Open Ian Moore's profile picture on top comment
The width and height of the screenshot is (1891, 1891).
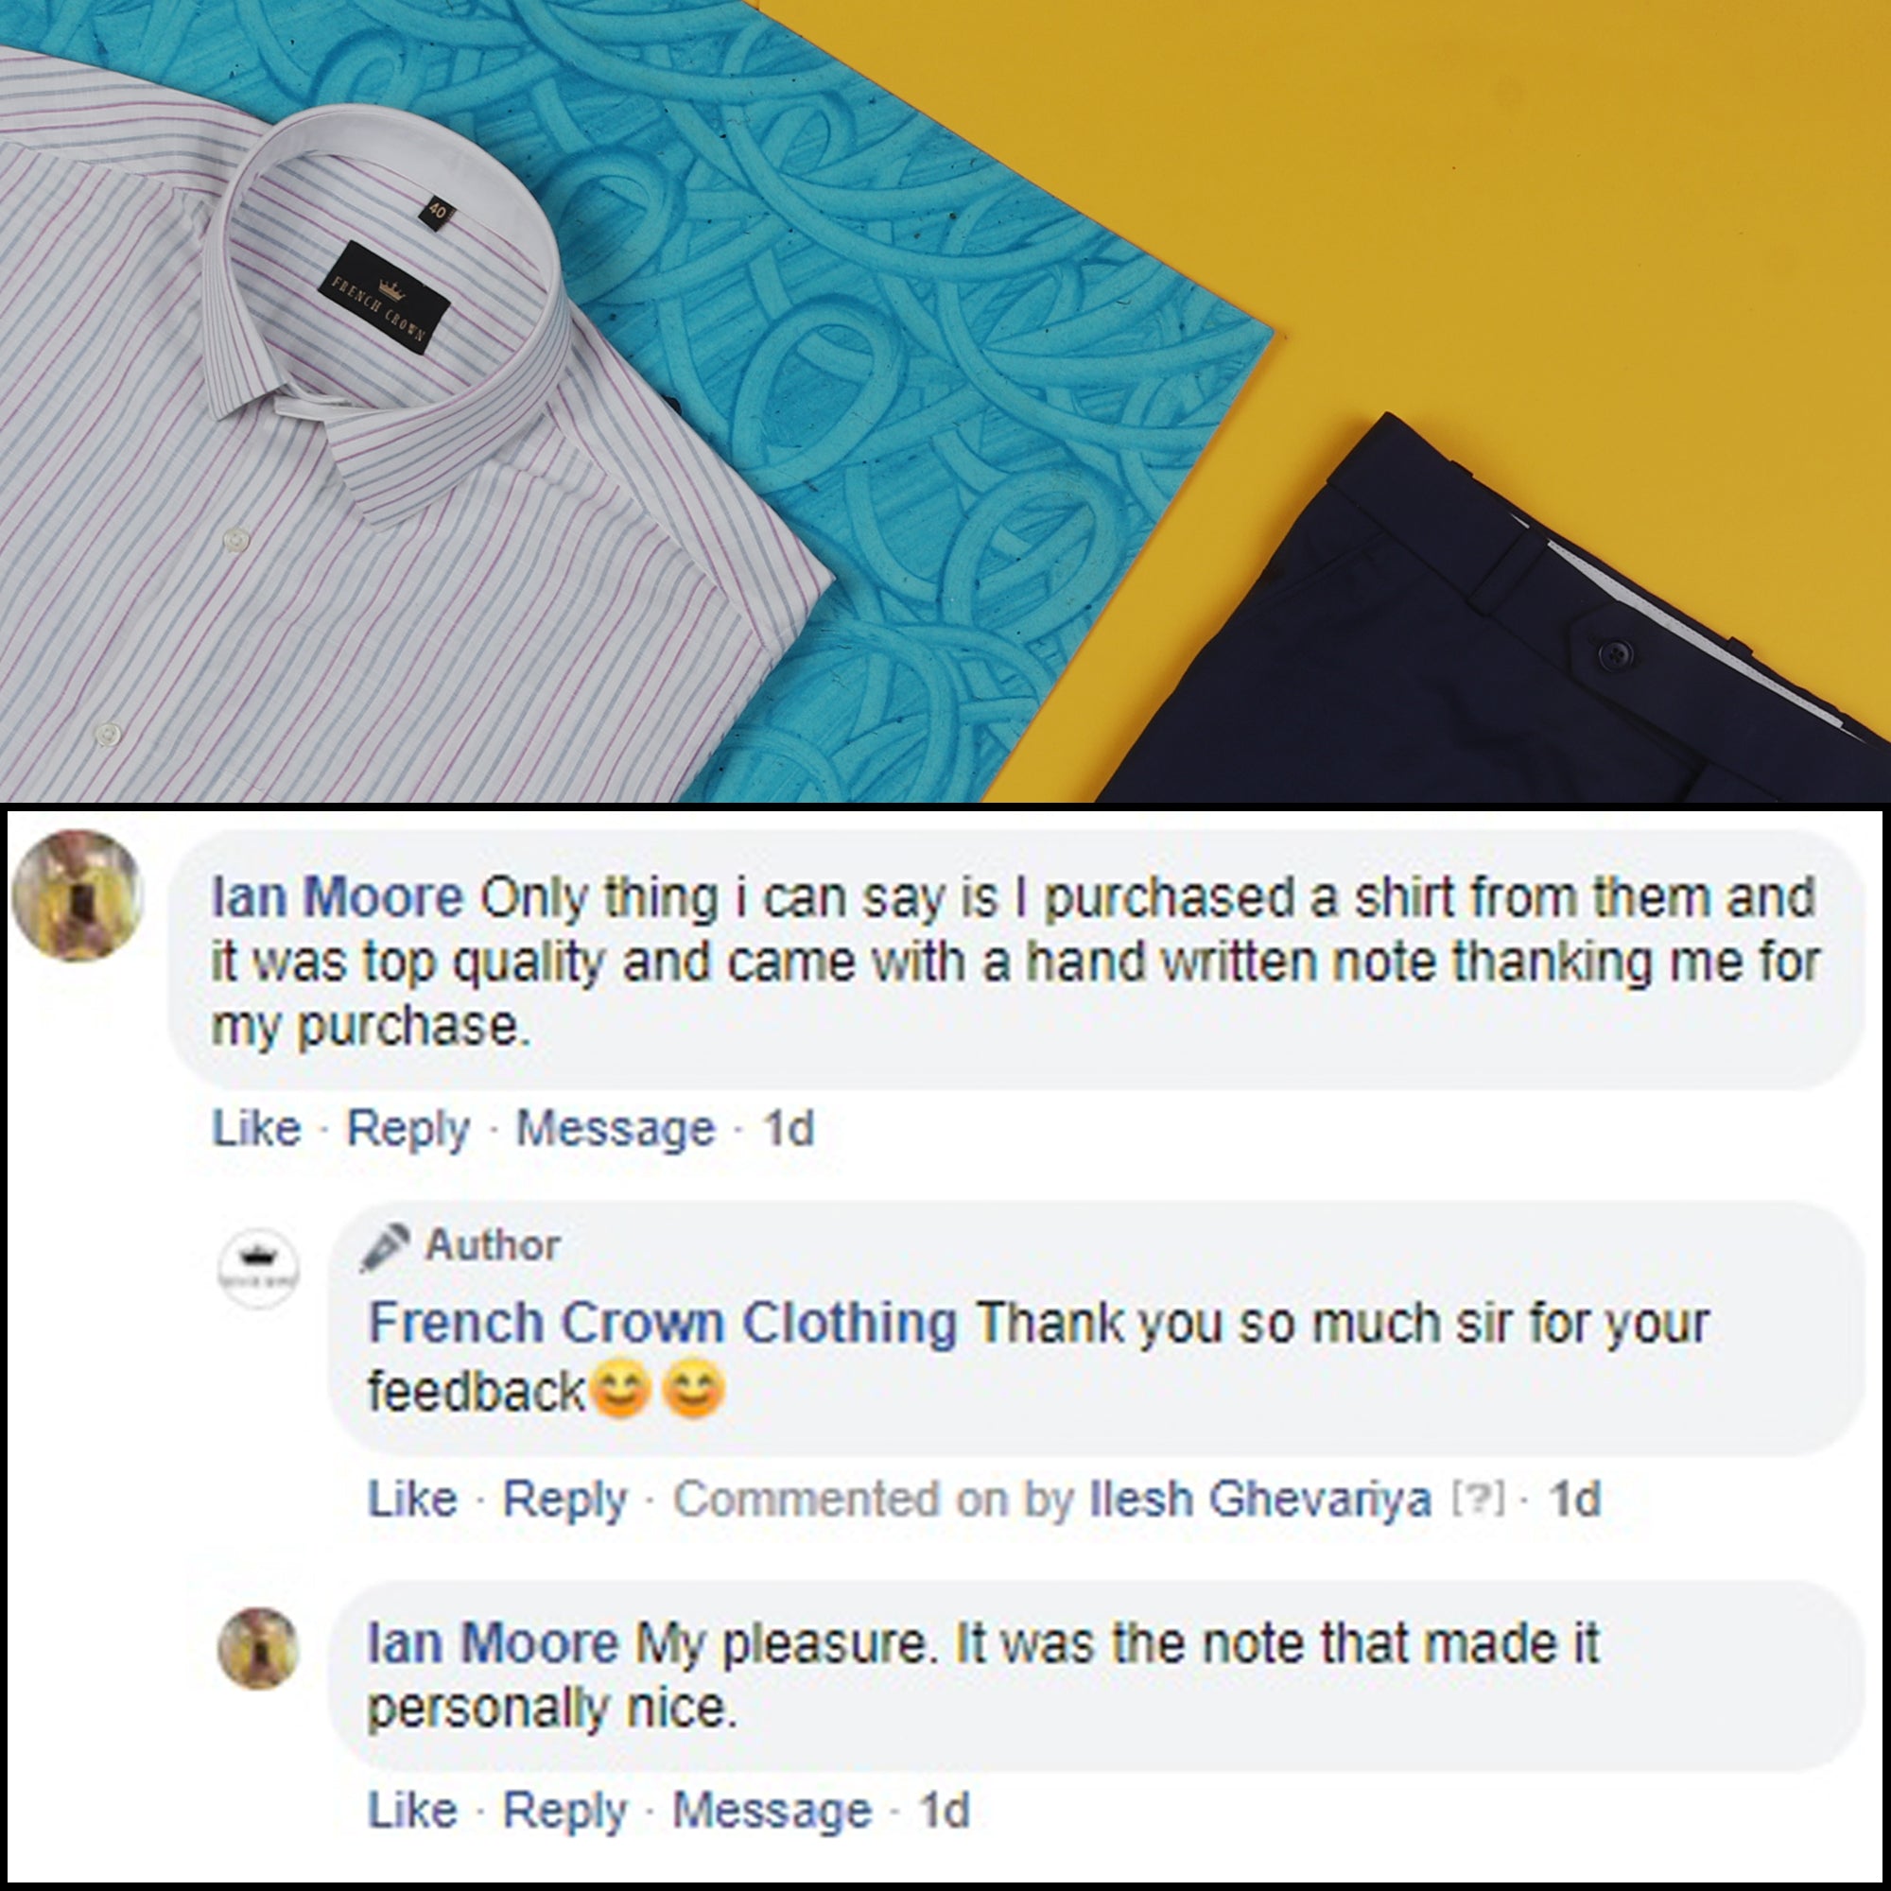coord(78,895)
